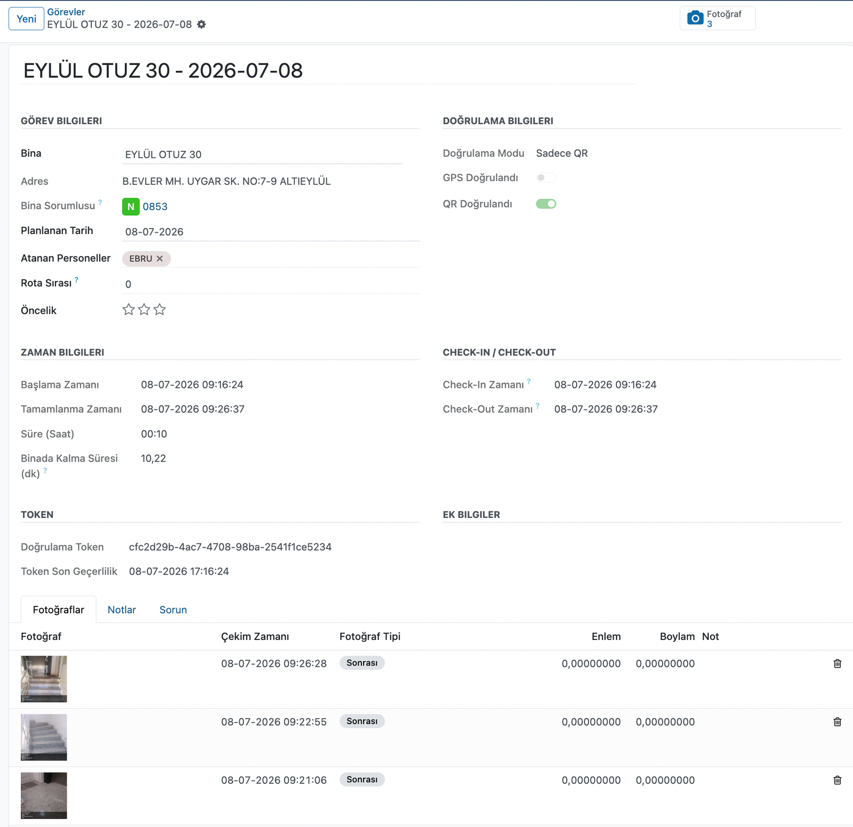Switch to the Fotoğraflar tab
The width and height of the screenshot is (853, 827).
[x=59, y=610]
